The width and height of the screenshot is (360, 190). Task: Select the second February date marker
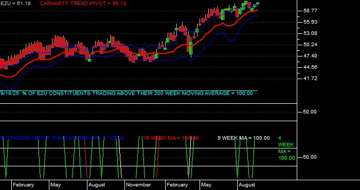pyautogui.click(x=177, y=185)
